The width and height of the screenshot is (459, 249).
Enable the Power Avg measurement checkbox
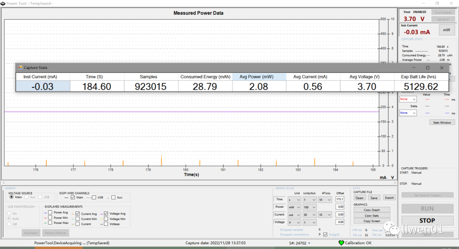tap(50, 212)
